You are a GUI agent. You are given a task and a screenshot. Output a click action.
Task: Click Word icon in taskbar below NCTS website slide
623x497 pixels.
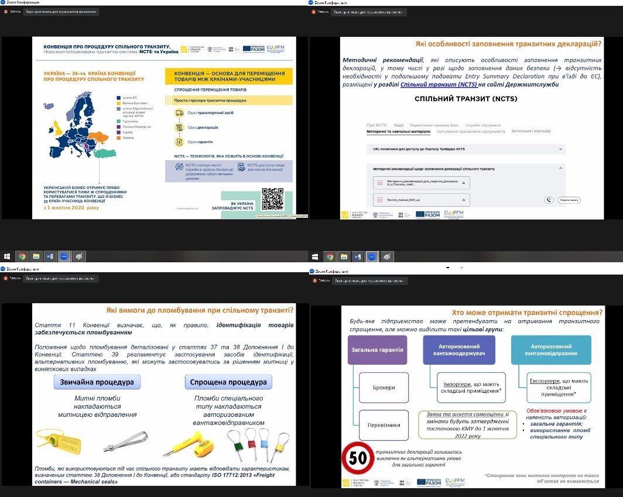[357, 257]
